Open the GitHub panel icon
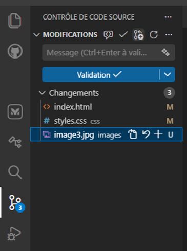Image resolution: width=187 pixels, height=251 pixels. click(15, 51)
